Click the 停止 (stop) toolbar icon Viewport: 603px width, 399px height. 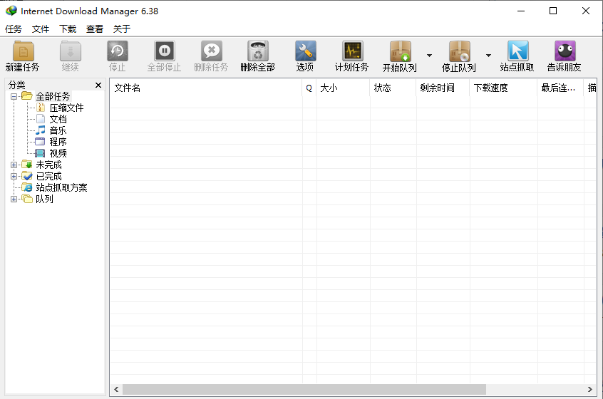(x=118, y=51)
